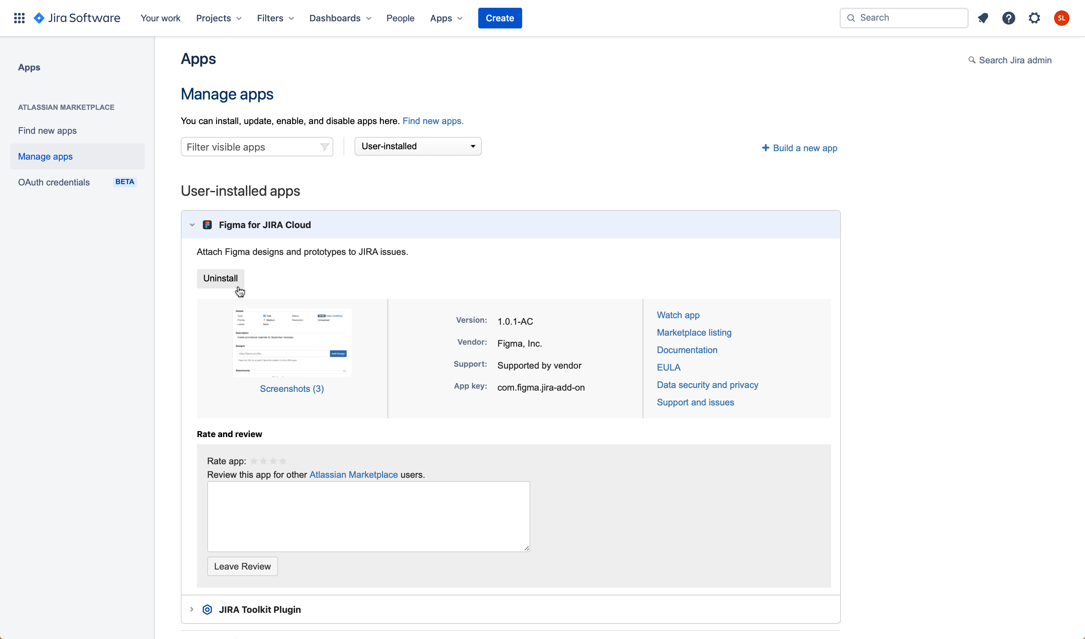Click the Figma app logo icon

point(208,225)
